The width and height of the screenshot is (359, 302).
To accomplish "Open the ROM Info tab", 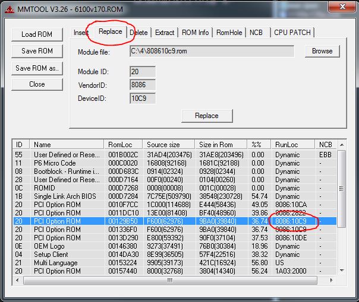I will [196, 33].
